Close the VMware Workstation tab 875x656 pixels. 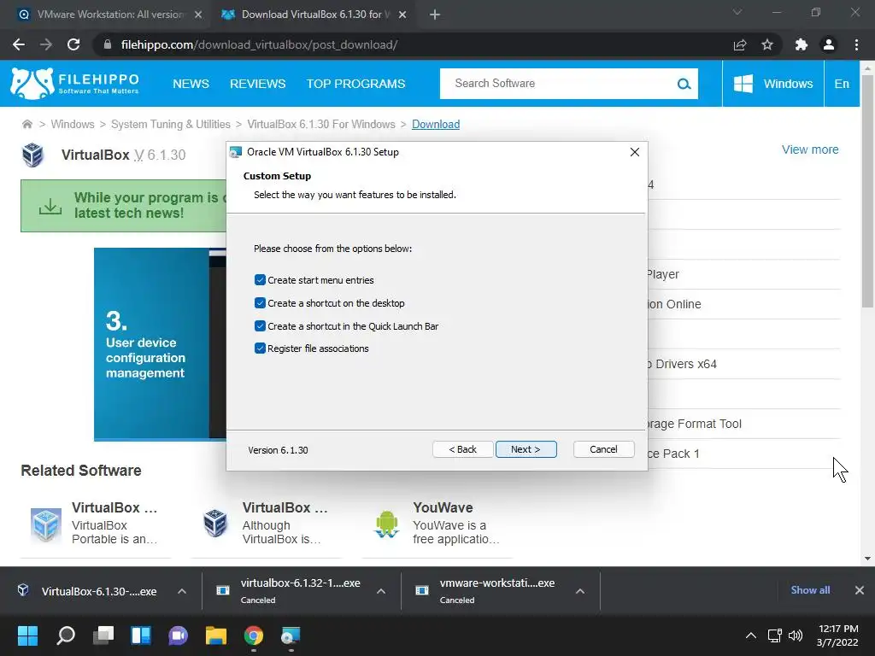pyautogui.click(x=198, y=15)
